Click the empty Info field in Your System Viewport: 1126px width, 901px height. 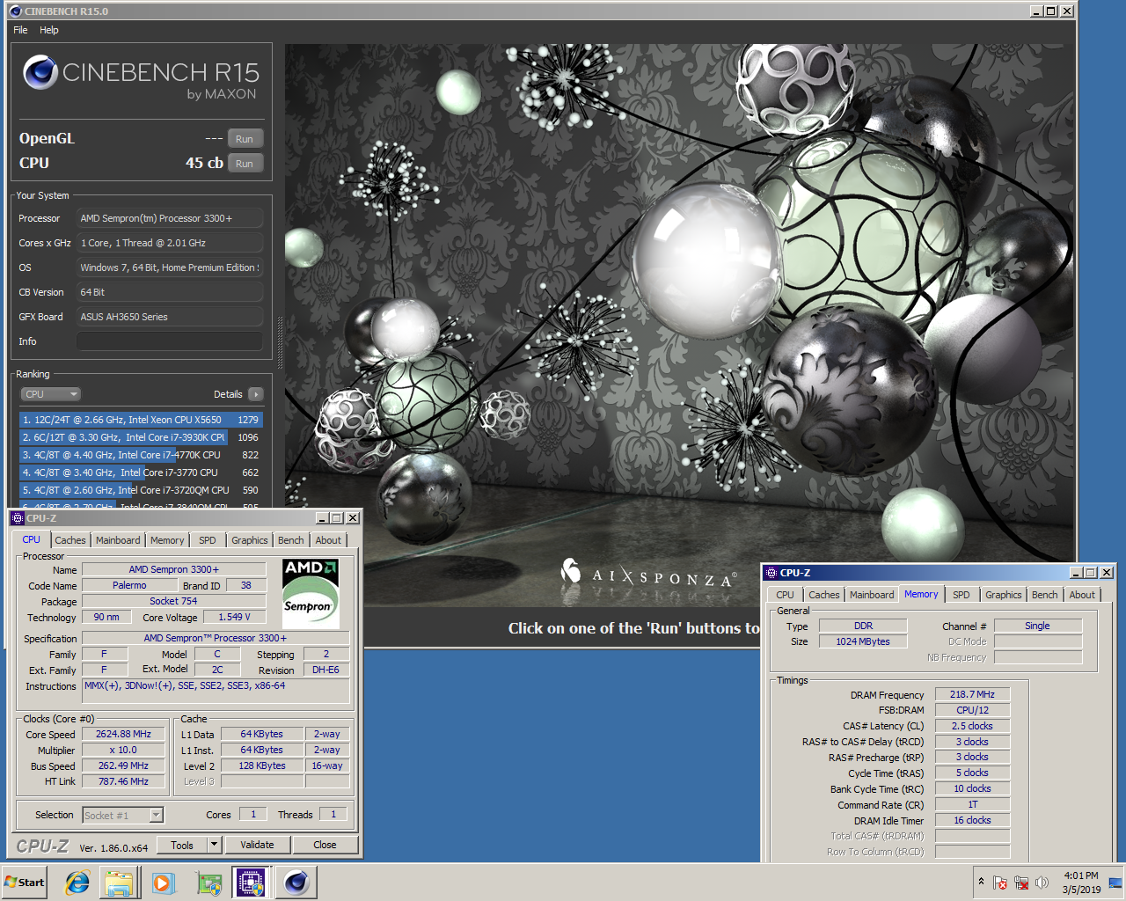pos(169,341)
